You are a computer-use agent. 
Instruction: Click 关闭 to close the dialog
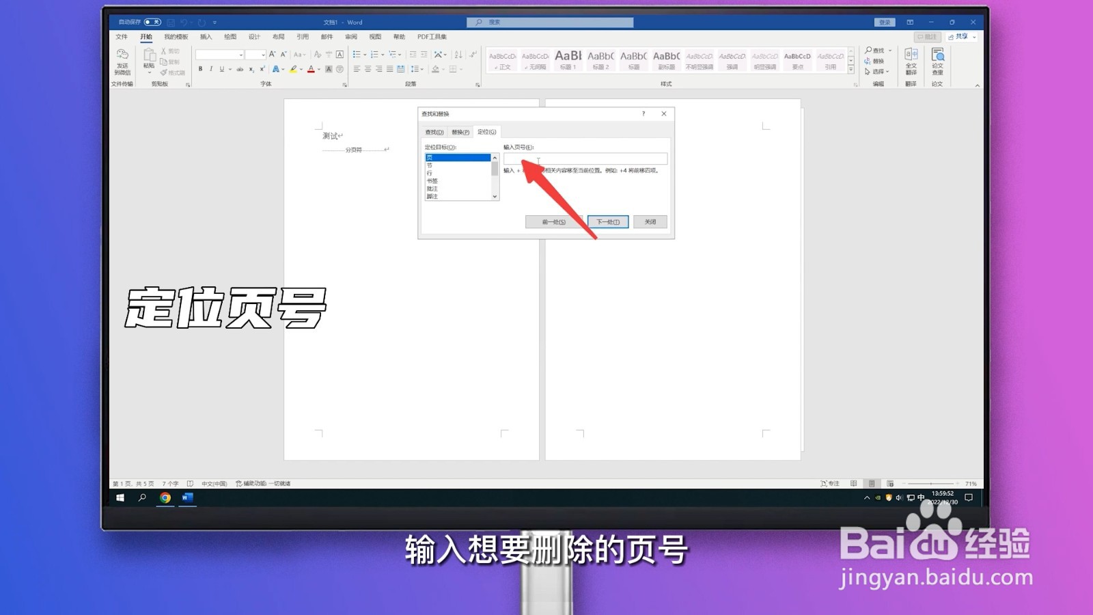point(649,221)
